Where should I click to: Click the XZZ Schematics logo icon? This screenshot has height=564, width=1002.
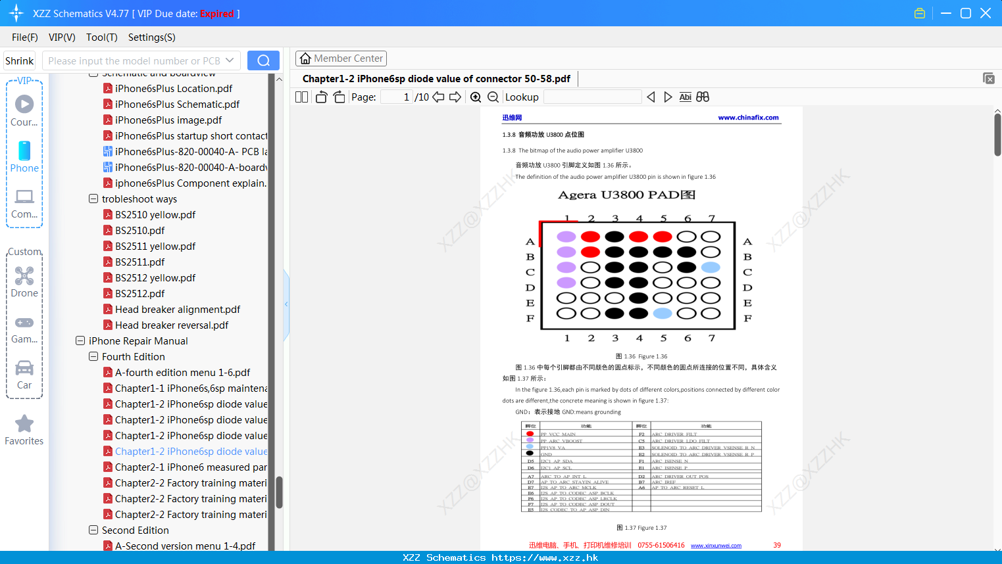[16, 13]
